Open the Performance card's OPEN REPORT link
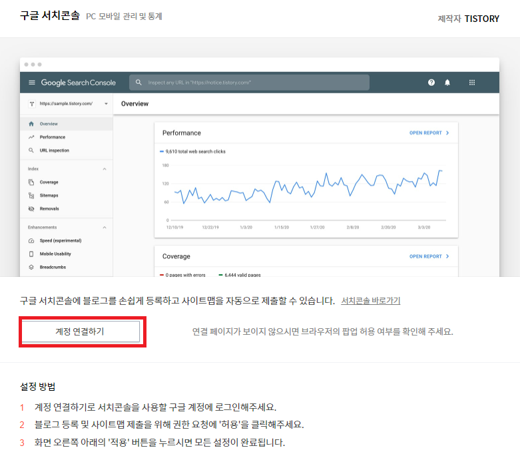This screenshot has width=520, height=456. click(x=429, y=132)
